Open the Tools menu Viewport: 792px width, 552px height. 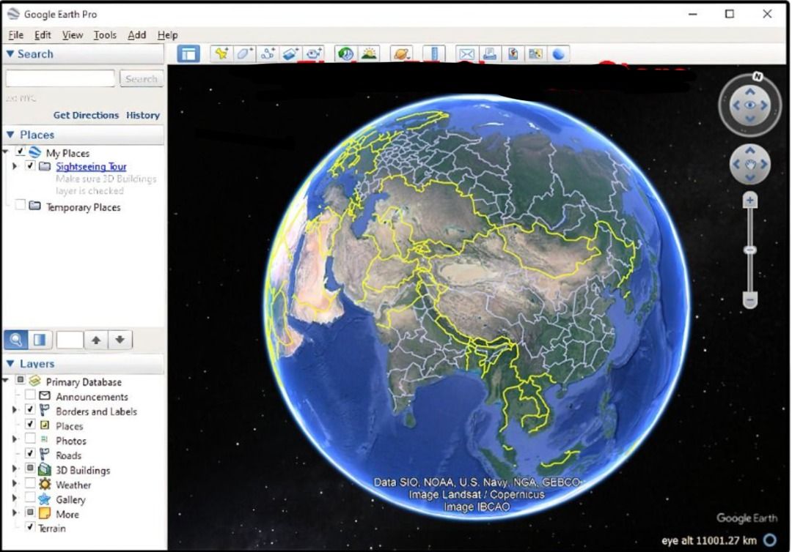tap(105, 35)
